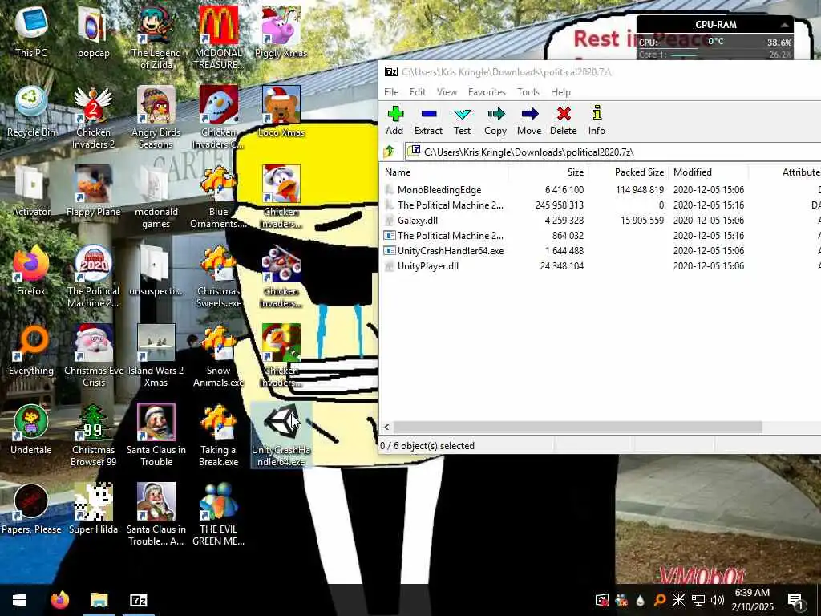Select the 245 958 313 size folder row
This screenshot has height=616, width=821.
pyautogui.click(x=601, y=205)
